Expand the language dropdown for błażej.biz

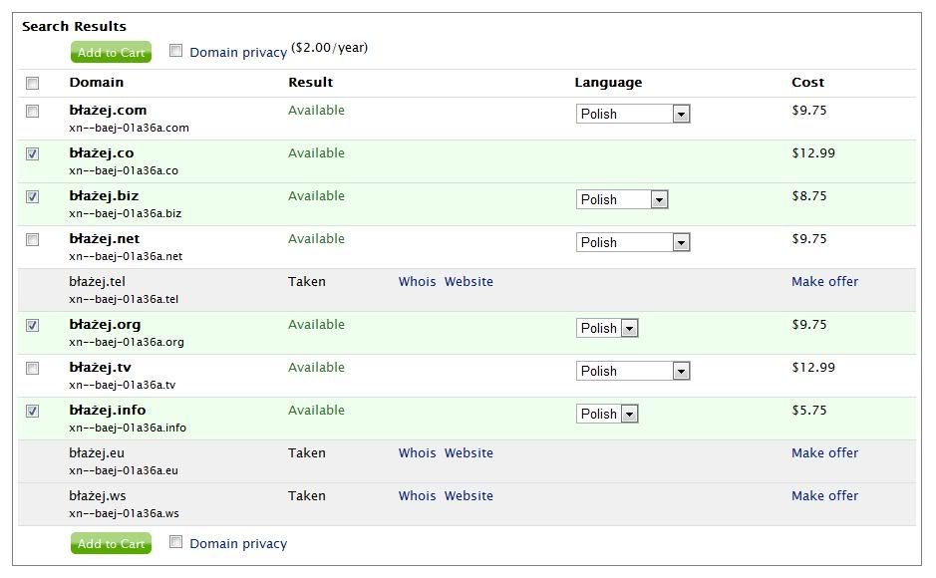pyautogui.click(x=622, y=200)
